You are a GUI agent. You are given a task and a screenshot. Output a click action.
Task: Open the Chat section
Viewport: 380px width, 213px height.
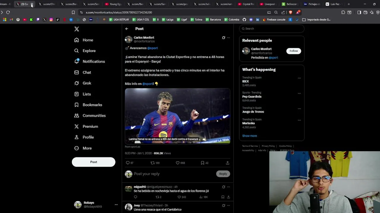[83, 72]
